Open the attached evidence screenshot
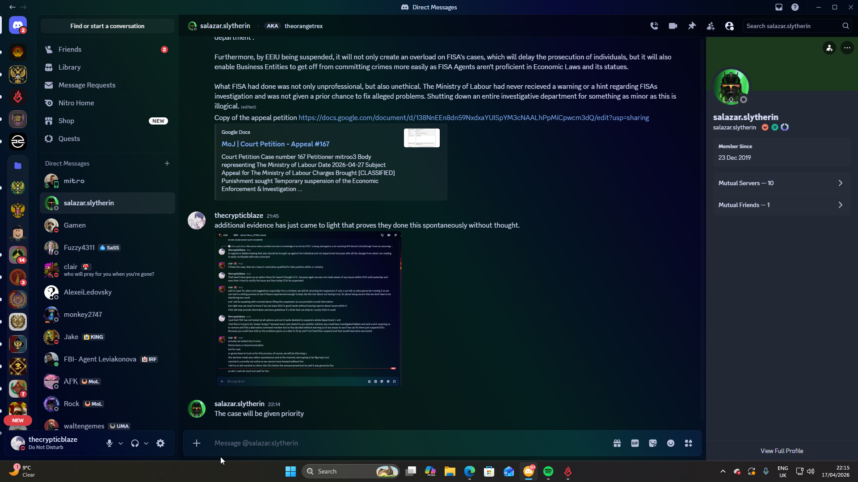This screenshot has width=858, height=482. click(308, 308)
